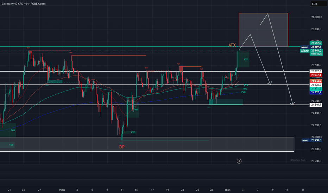Click date 14 on the time axis
328x193 pixels.
136,190
